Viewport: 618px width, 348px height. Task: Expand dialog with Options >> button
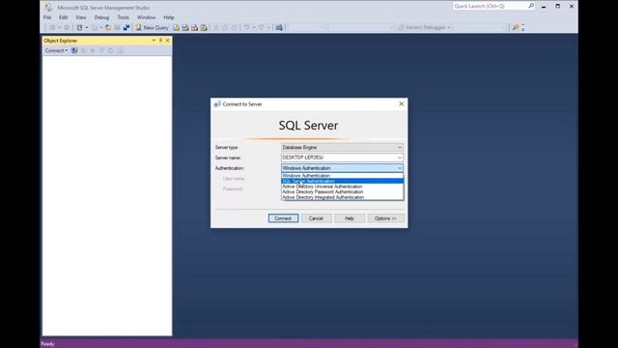point(385,218)
